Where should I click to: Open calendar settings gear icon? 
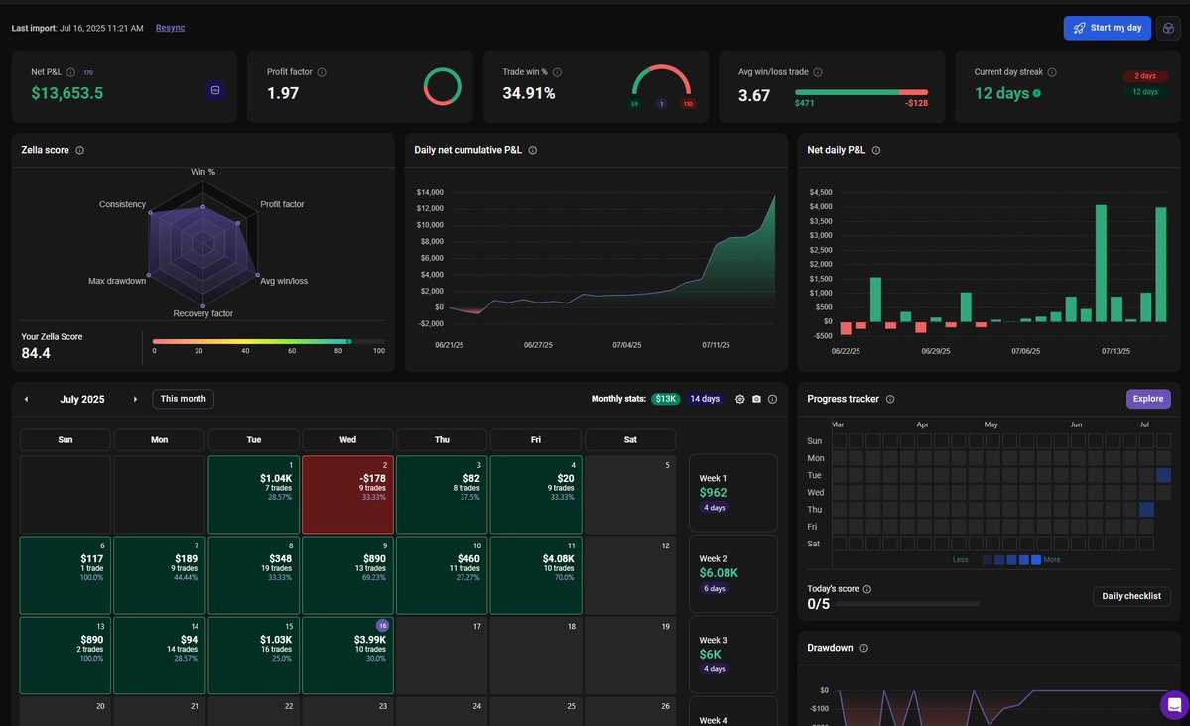point(740,399)
